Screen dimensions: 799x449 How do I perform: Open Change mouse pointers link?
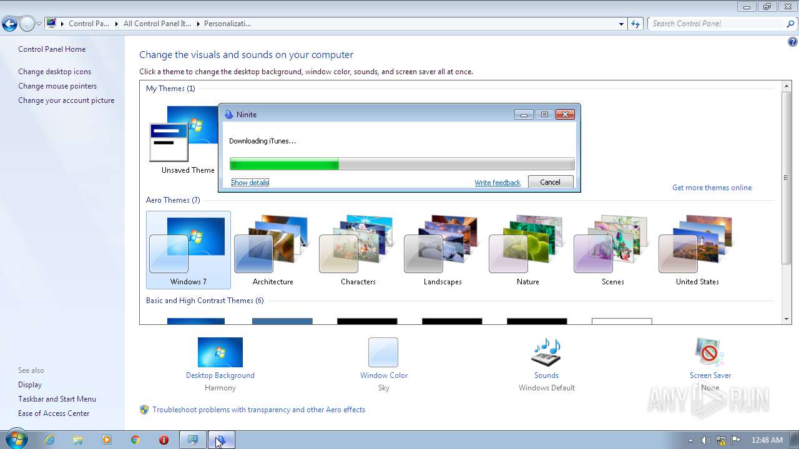57,86
